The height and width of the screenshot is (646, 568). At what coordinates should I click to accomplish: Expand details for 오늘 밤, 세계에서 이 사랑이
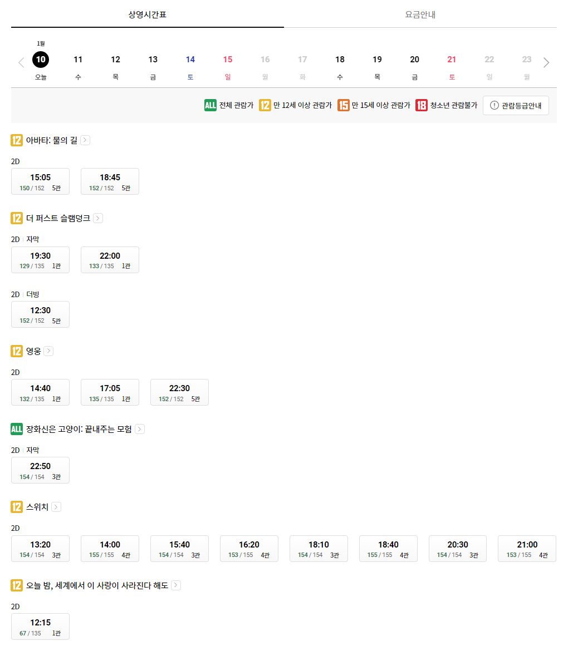point(176,585)
